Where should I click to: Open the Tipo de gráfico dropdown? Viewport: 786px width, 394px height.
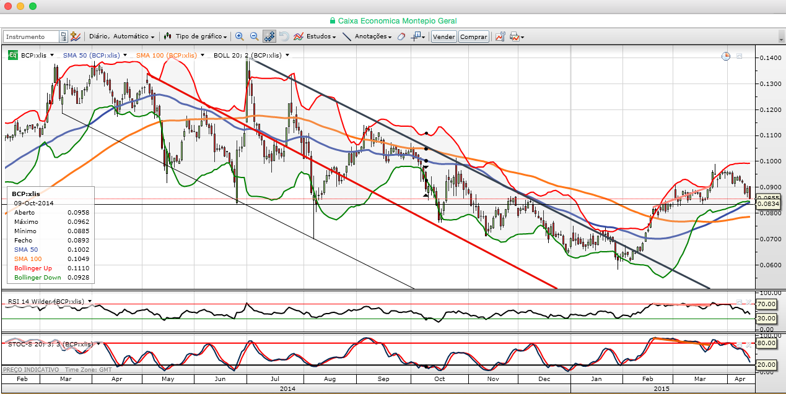coord(201,36)
